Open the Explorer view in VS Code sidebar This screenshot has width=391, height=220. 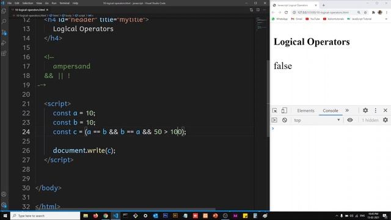[x=4, y=11]
